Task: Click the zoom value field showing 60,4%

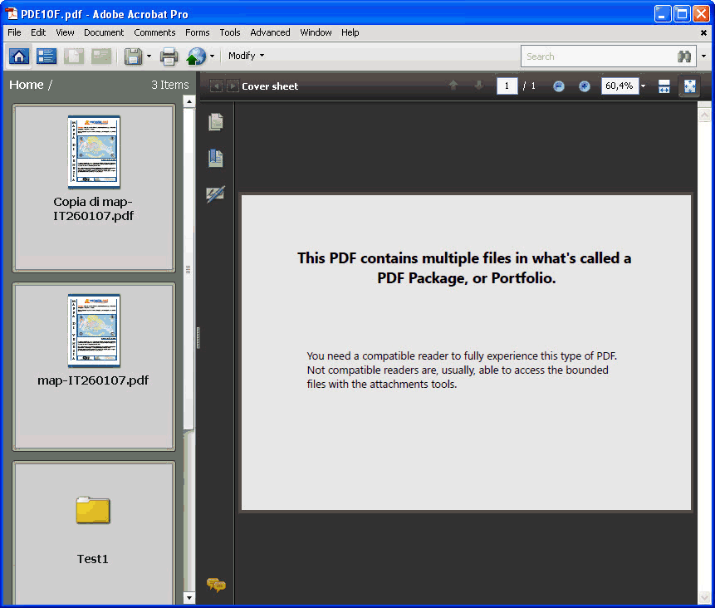Action: 620,86
